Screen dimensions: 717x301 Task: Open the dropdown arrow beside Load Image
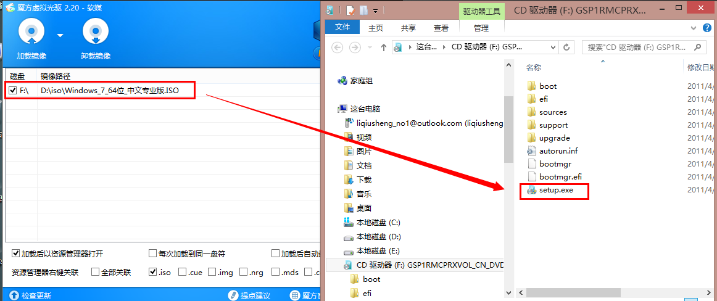(60, 36)
